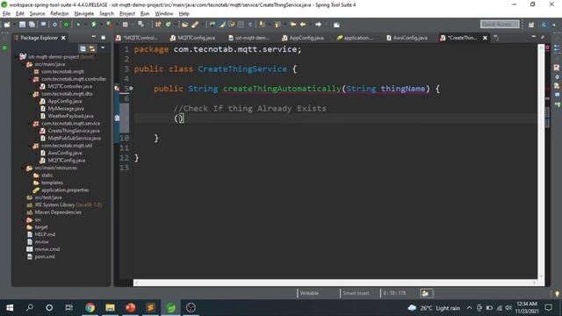Screen dimensions: 562x316
Task: Open the Project menu
Action: tap(126, 14)
